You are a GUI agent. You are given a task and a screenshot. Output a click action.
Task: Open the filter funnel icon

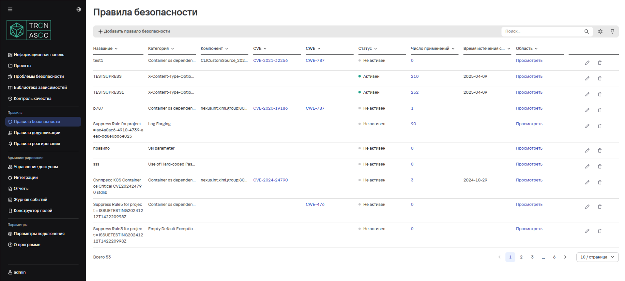pyautogui.click(x=612, y=32)
